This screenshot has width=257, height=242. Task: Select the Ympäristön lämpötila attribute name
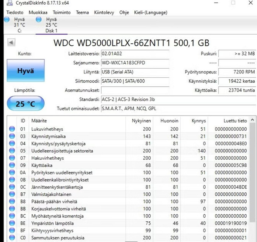(53, 223)
